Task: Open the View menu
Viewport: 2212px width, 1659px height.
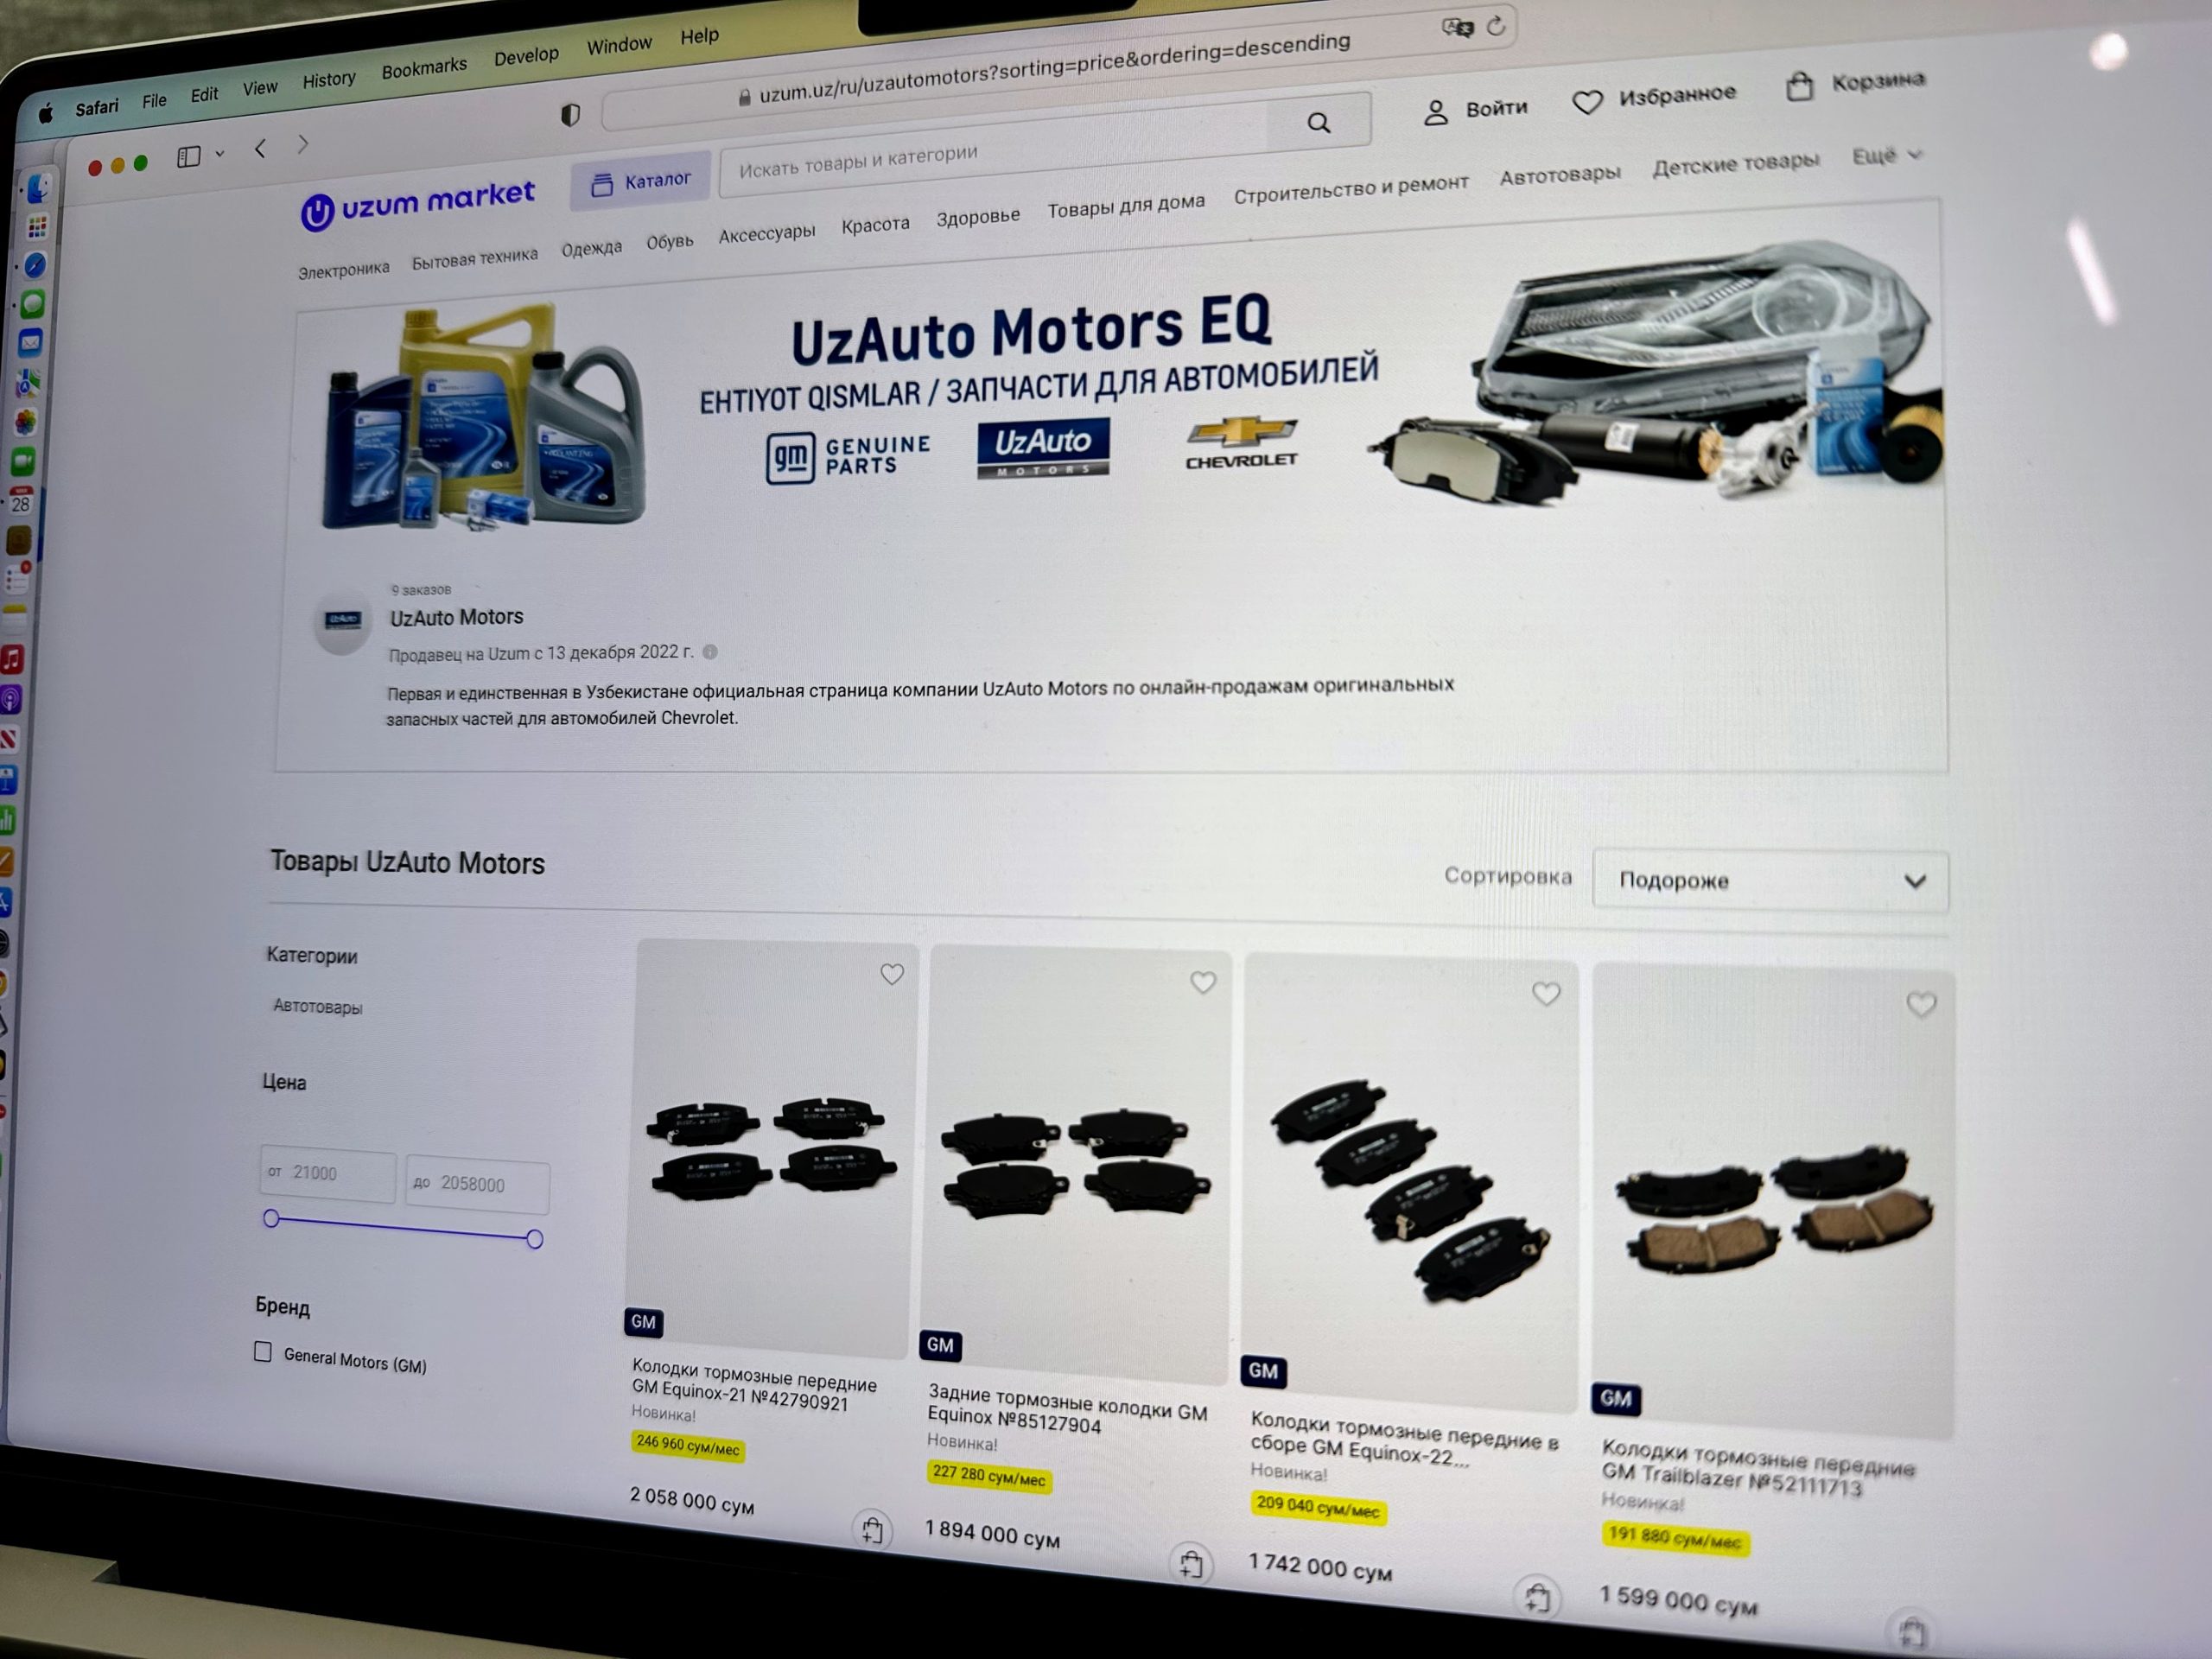Action: click(260, 88)
